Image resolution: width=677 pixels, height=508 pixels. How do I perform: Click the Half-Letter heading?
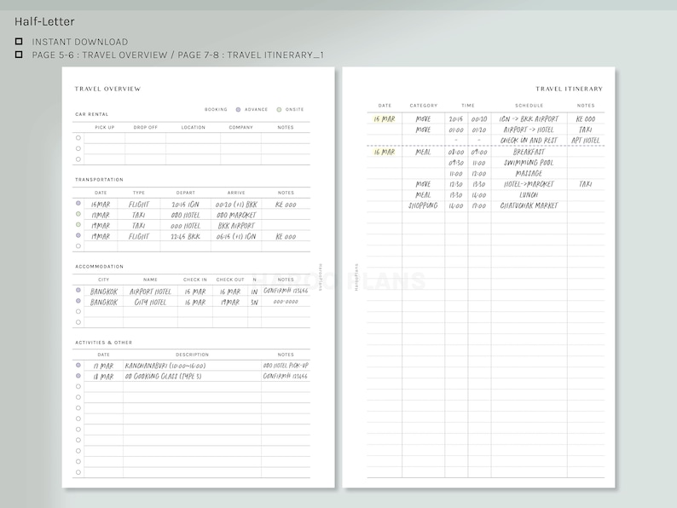[x=44, y=21]
